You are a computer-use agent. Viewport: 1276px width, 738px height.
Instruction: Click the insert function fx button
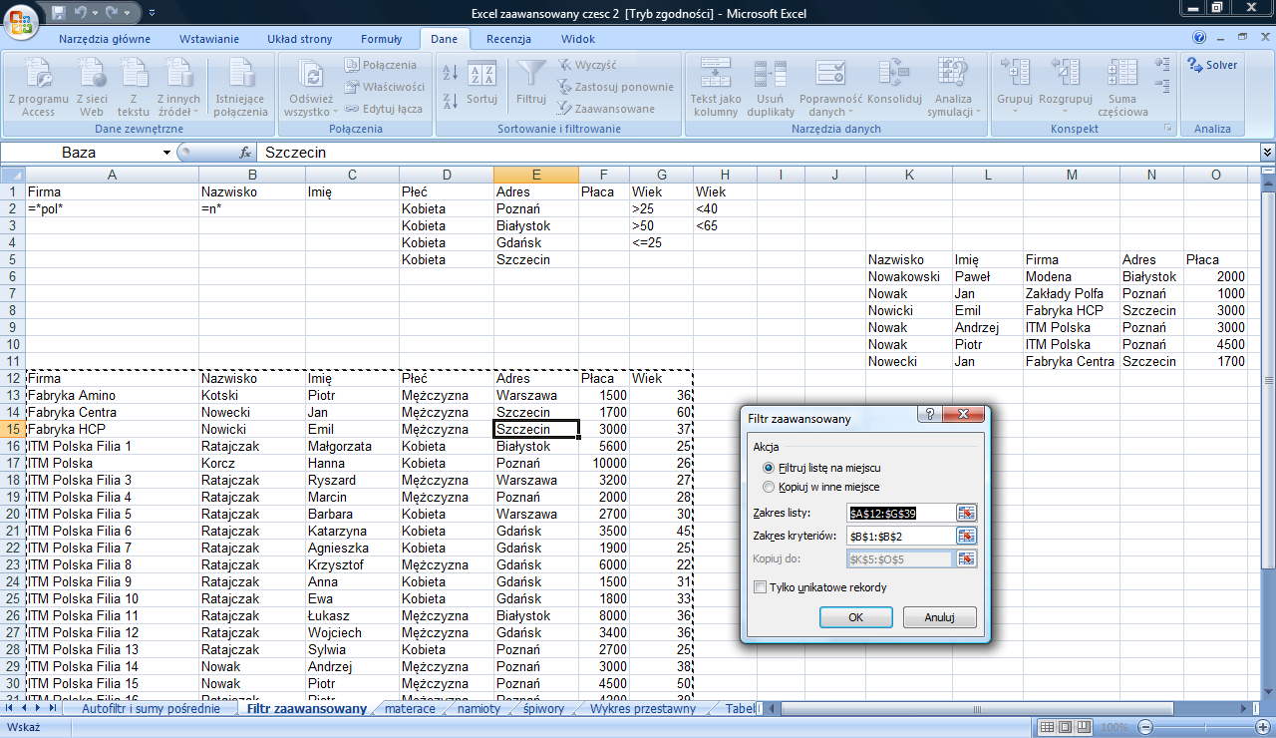coord(245,153)
